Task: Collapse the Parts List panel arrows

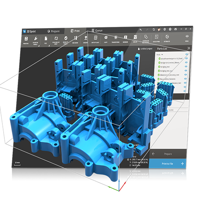Action: pos(189,48)
